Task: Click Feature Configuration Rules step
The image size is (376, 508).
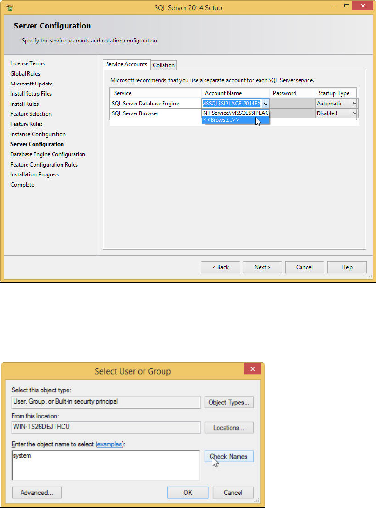Action: pyautogui.click(x=44, y=165)
